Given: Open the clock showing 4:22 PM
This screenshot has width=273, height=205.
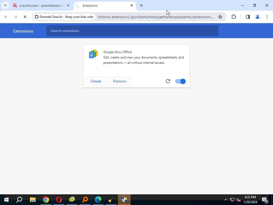Looking at the screenshot, I should 250,200.
